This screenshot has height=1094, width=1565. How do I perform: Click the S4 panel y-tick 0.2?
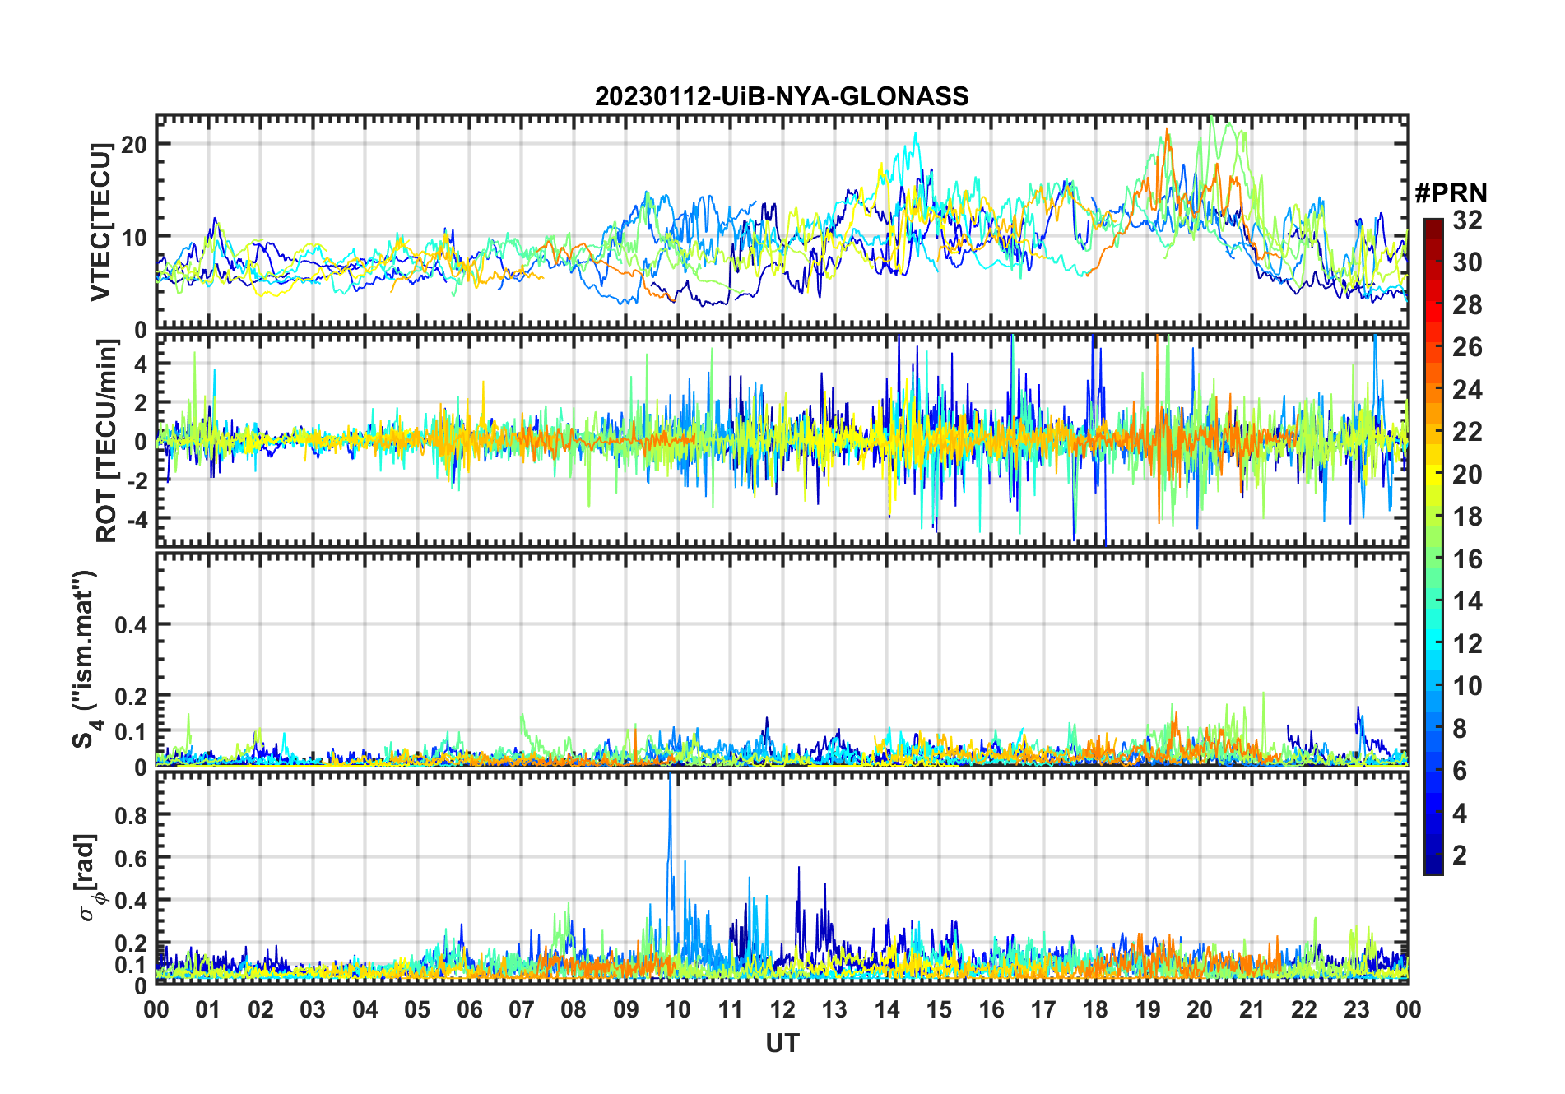pyautogui.click(x=131, y=696)
